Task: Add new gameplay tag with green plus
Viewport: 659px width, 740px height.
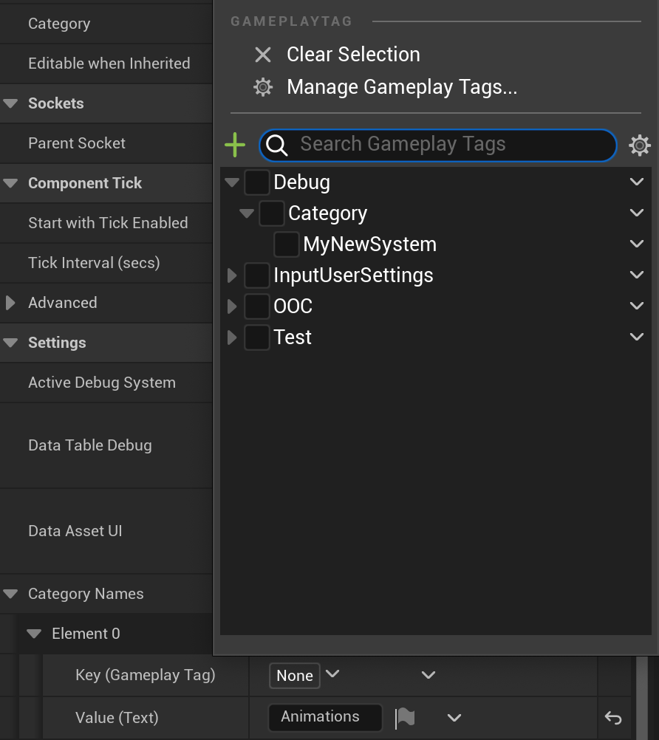Action: pyautogui.click(x=235, y=145)
